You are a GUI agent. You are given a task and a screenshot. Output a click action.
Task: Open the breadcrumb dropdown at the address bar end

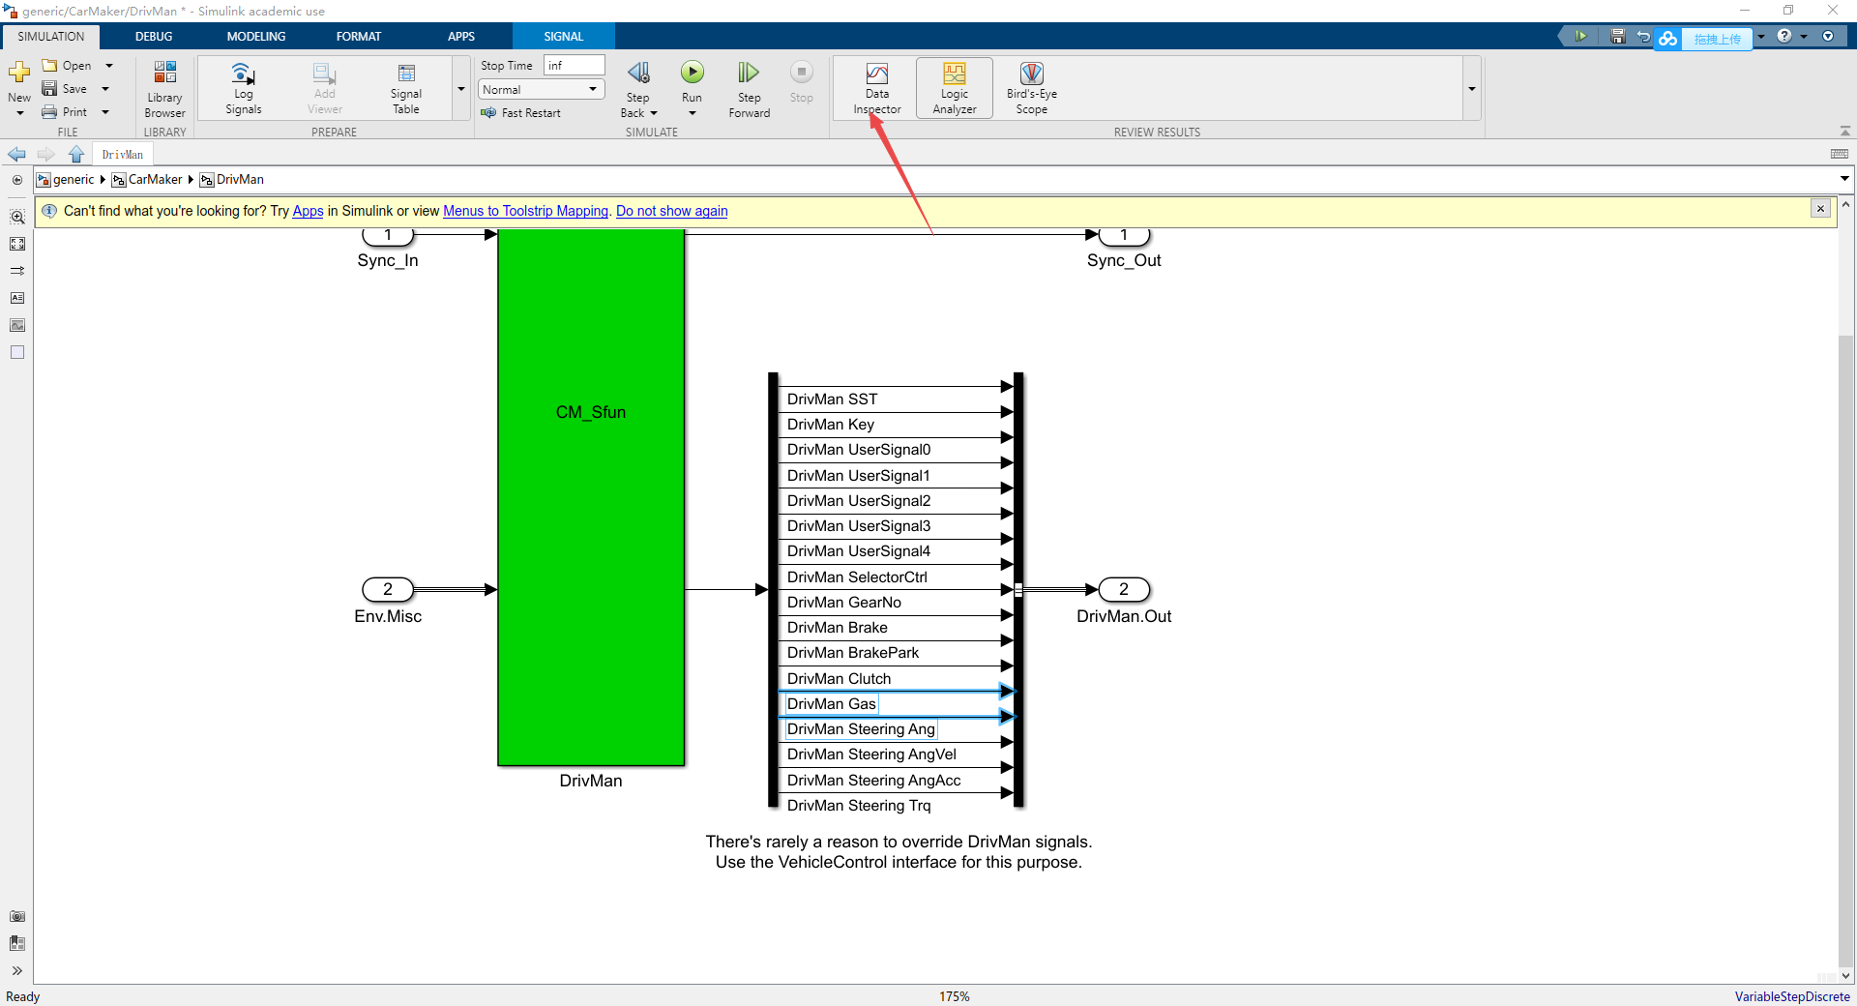[1843, 179]
